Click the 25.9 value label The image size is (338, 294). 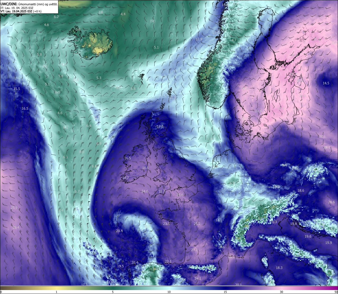[x=14, y=208]
